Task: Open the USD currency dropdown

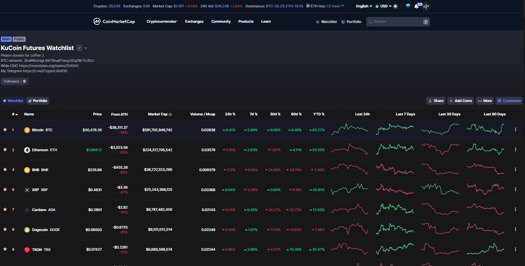Action: (x=384, y=6)
